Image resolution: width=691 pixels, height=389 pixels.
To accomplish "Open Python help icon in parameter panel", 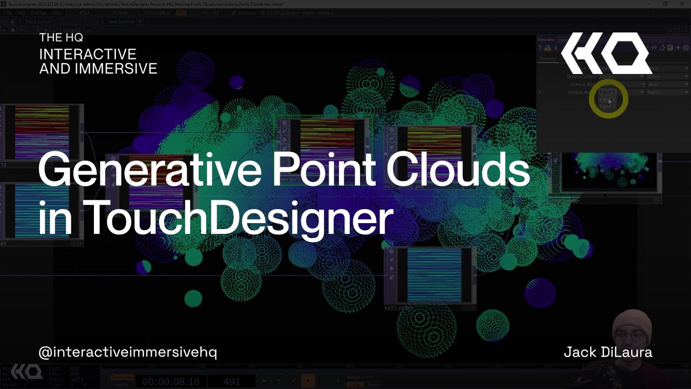I will pos(547,48).
